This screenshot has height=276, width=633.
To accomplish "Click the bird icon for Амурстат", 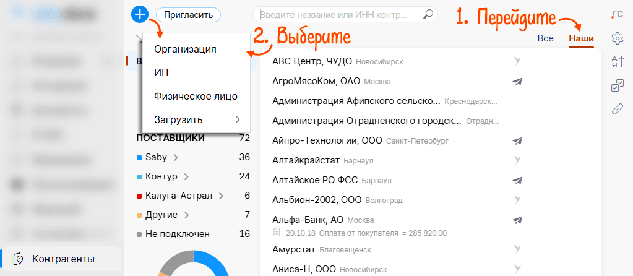I will click(x=517, y=249).
